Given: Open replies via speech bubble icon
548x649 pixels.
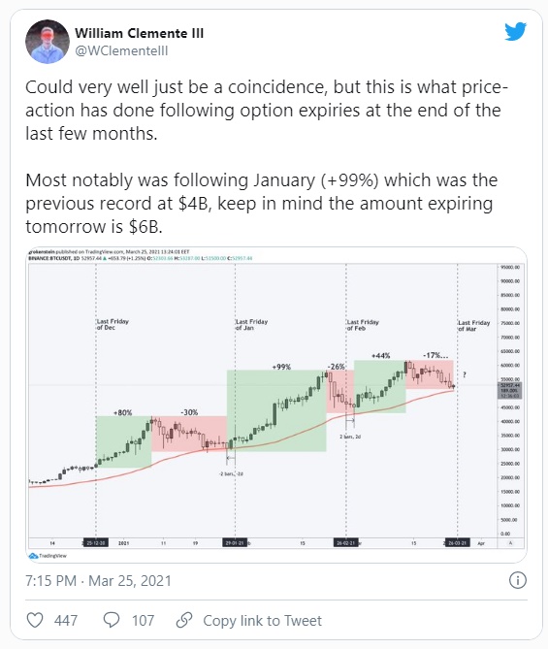Looking at the screenshot, I should (x=112, y=620).
